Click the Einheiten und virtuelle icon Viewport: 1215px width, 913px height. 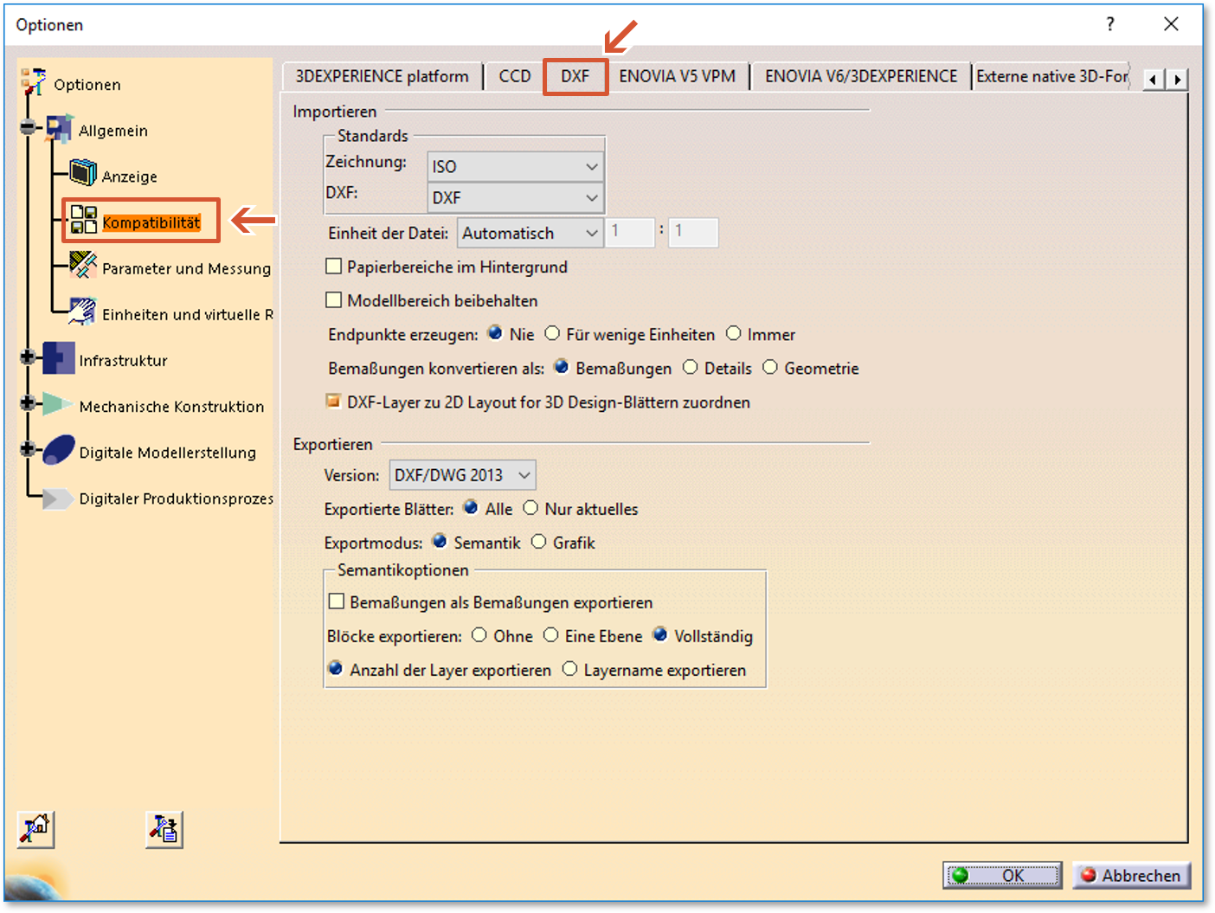[x=83, y=312]
